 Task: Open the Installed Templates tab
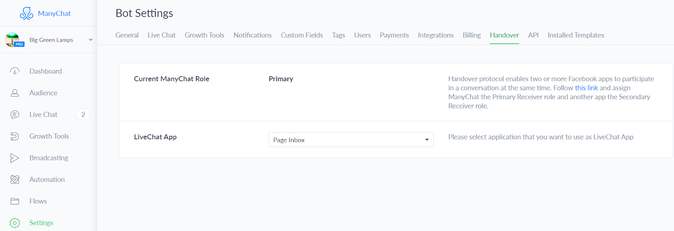coord(576,35)
